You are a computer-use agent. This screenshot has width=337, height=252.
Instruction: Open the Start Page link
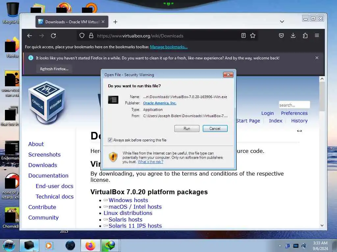[x=248, y=121]
